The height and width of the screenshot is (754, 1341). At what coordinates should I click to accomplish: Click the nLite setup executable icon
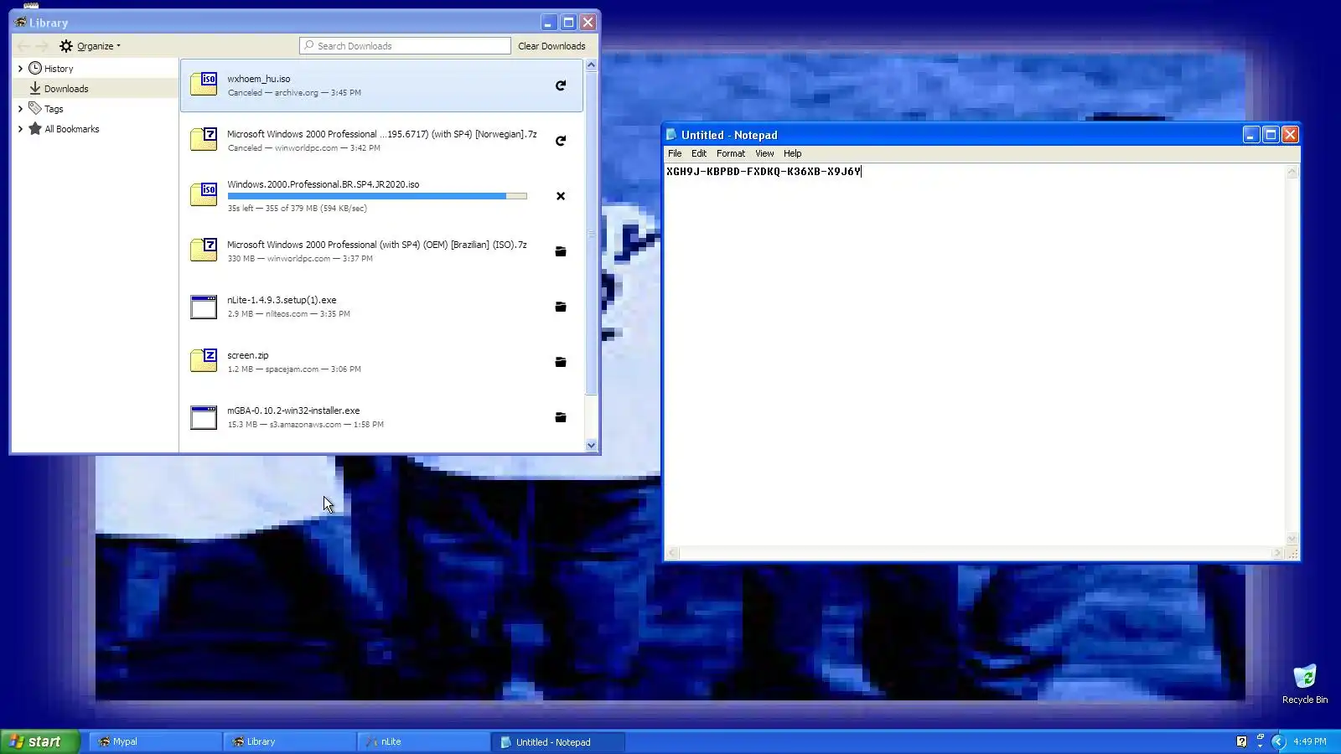click(x=204, y=307)
